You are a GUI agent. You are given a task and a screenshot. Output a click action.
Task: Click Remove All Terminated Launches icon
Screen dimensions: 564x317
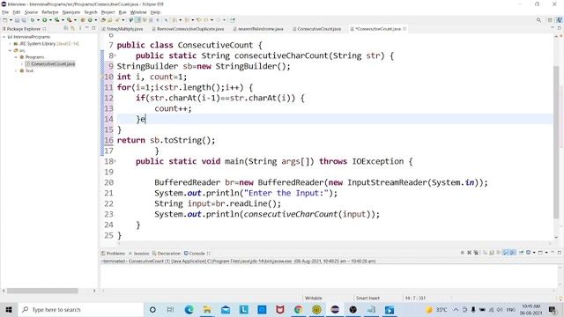[x=476, y=253]
